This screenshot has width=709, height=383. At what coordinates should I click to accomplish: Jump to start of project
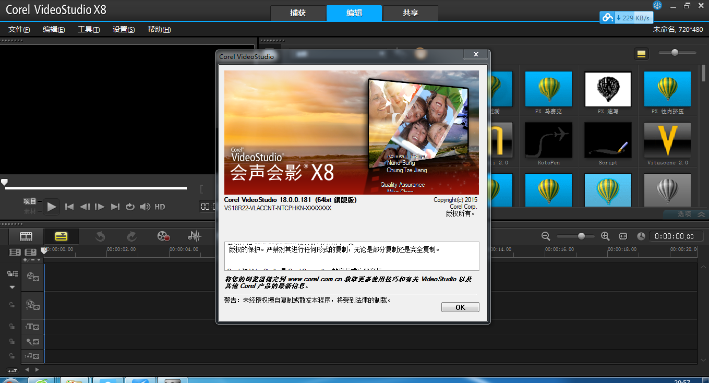[69, 207]
